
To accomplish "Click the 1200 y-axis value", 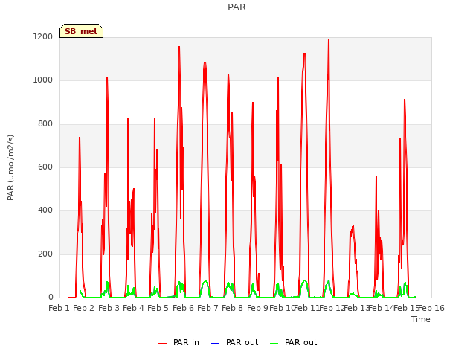I will pos(43,36).
